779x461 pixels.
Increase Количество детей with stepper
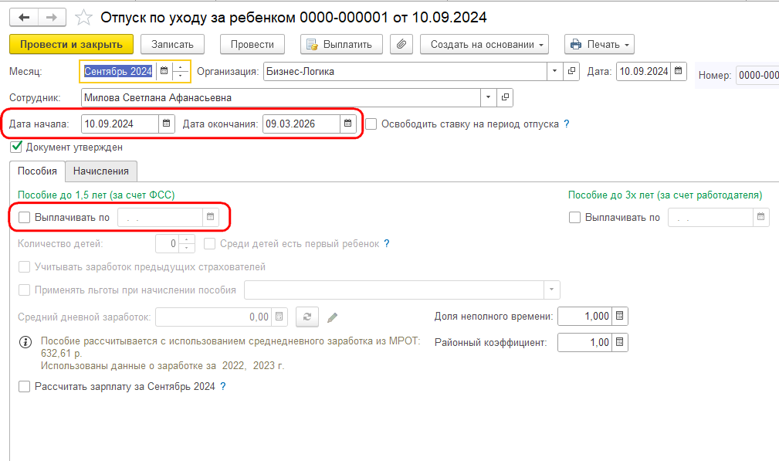tap(186, 239)
